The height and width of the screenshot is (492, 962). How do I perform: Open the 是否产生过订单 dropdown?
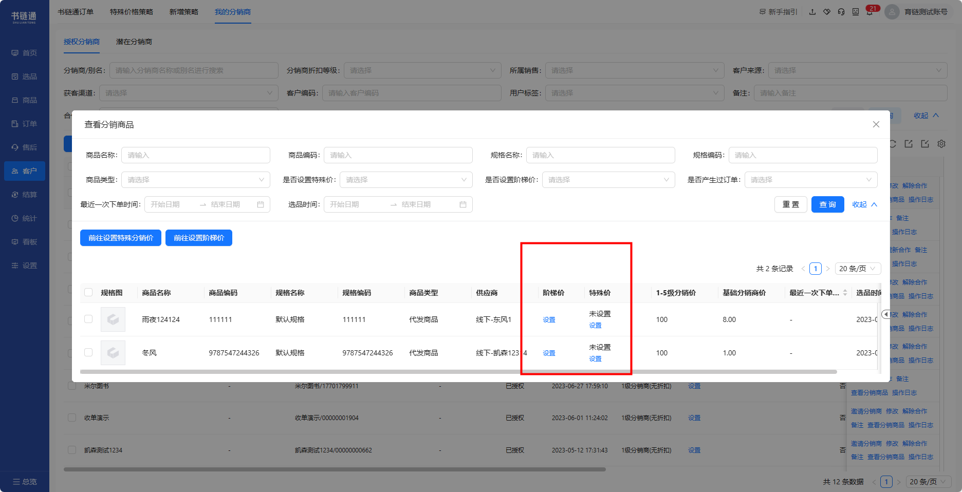pyautogui.click(x=811, y=180)
